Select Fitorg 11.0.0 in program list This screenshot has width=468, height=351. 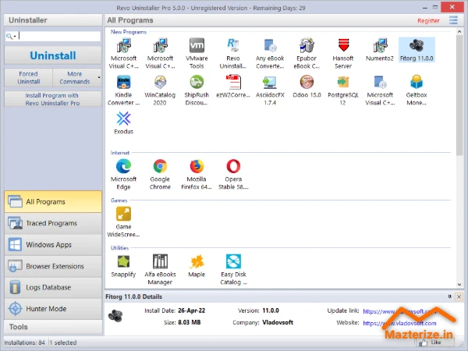[x=417, y=50]
